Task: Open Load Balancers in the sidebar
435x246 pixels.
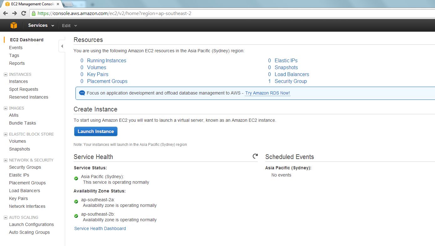Action: click(24, 191)
